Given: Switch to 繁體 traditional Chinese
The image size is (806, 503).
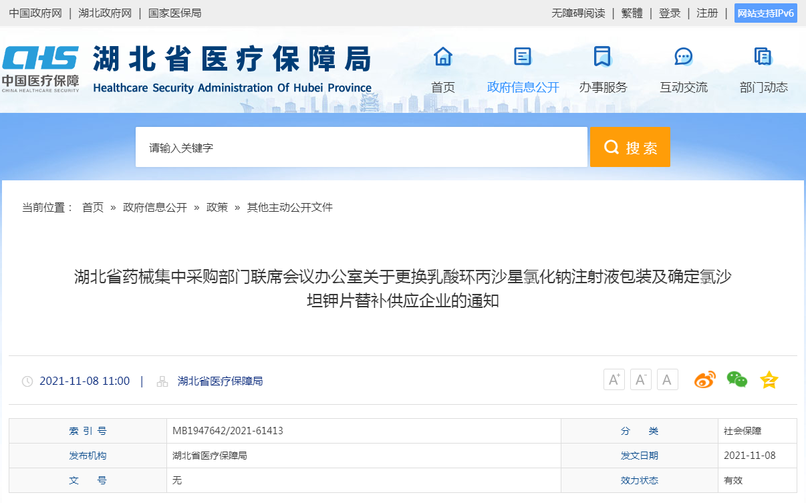Looking at the screenshot, I should 632,13.
